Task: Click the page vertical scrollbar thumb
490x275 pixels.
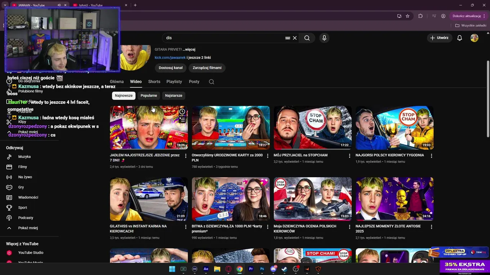Action: click(488, 99)
